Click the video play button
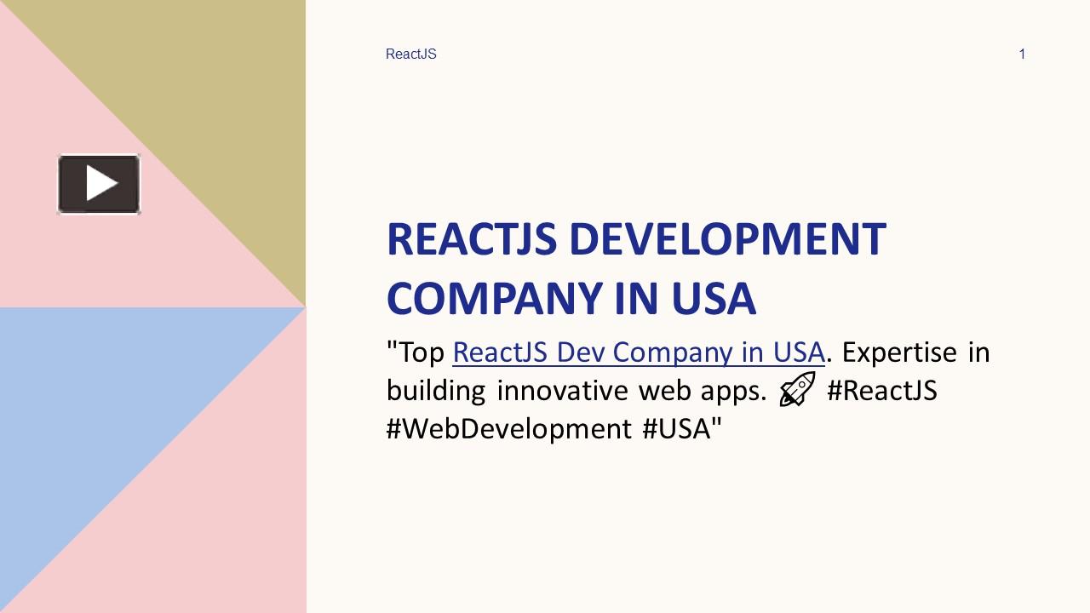Viewport: 1090px width, 613px height. (x=99, y=184)
